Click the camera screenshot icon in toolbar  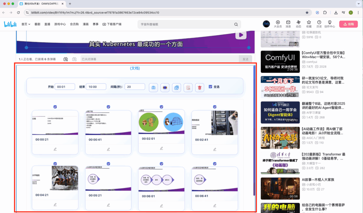pos(153,87)
